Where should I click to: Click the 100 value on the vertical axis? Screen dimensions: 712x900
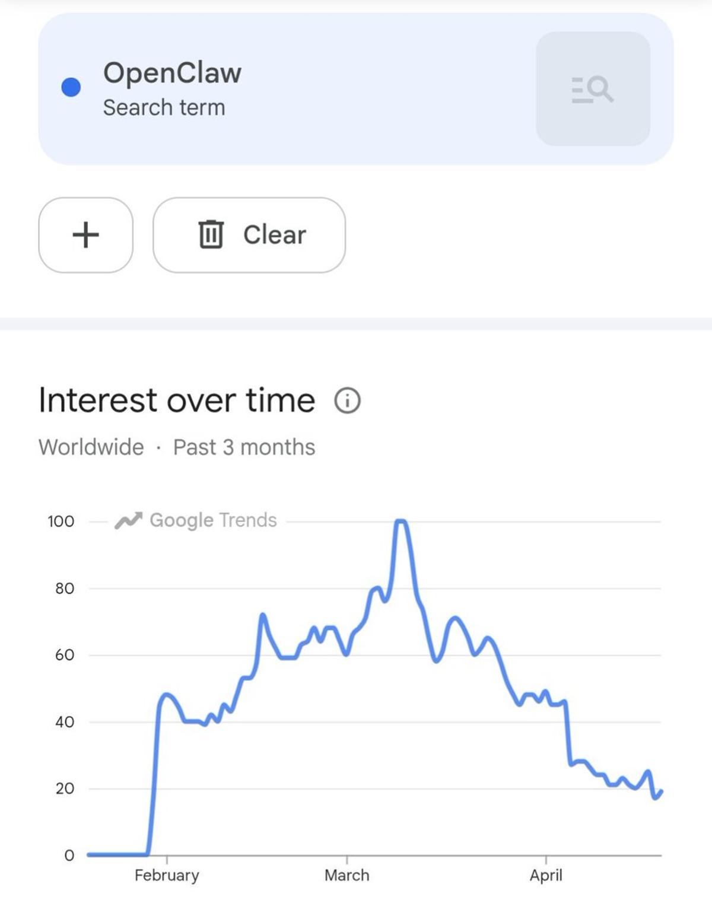click(61, 521)
